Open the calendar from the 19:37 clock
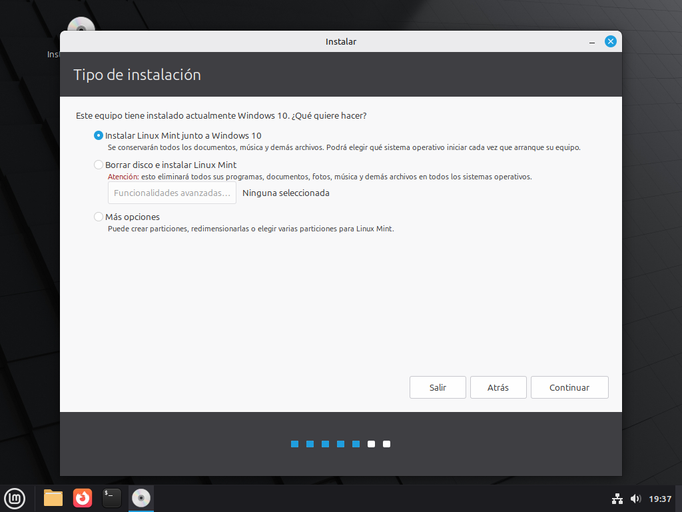Image resolution: width=682 pixels, height=512 pixels. [660, 499]
